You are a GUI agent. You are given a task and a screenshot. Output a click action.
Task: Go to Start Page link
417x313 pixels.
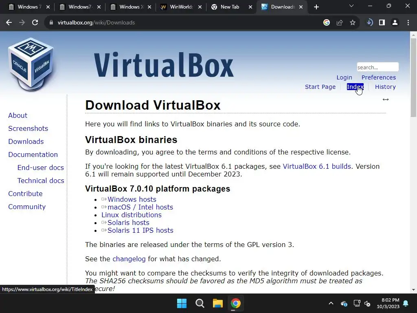320,87
